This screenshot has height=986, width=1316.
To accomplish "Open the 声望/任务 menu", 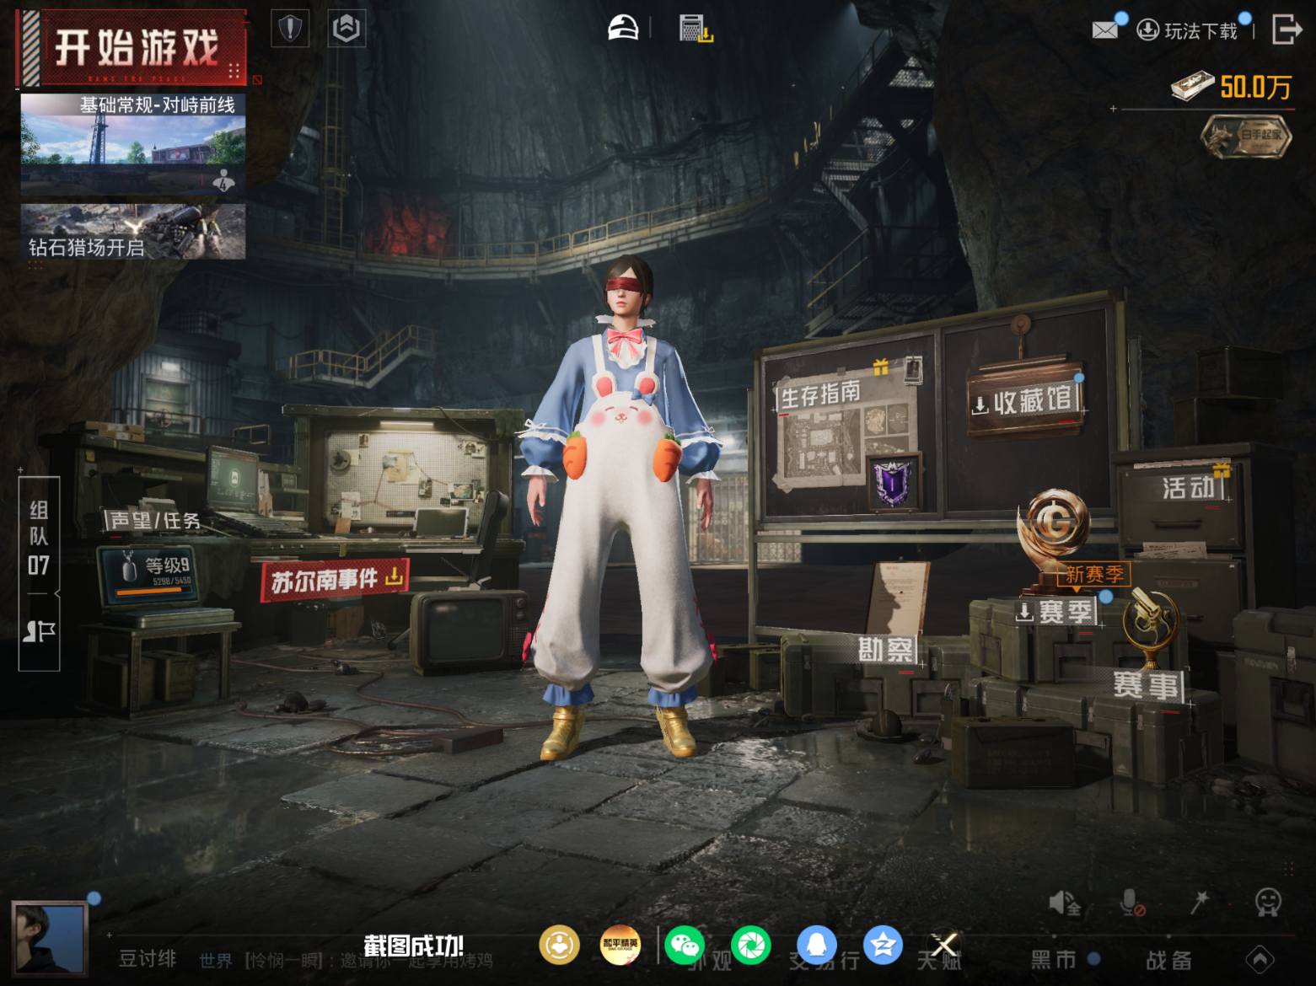I will 155,521.
